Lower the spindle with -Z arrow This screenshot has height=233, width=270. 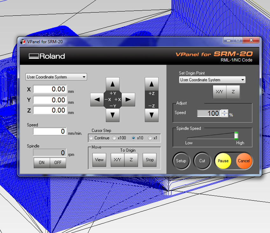(152, 115)
